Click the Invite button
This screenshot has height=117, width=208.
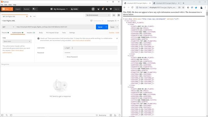(74, 9)
